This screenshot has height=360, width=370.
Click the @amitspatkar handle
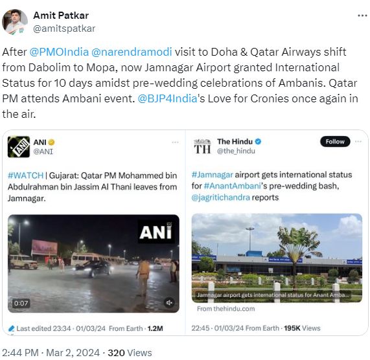(x=64, y=28)
